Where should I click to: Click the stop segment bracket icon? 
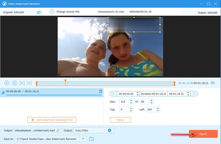point(29,83)
